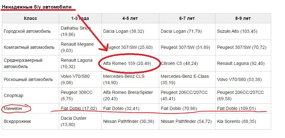Click the '6-7 лет' column header
285x138 pixels.
pyautogui.click(x=187, y=18)
